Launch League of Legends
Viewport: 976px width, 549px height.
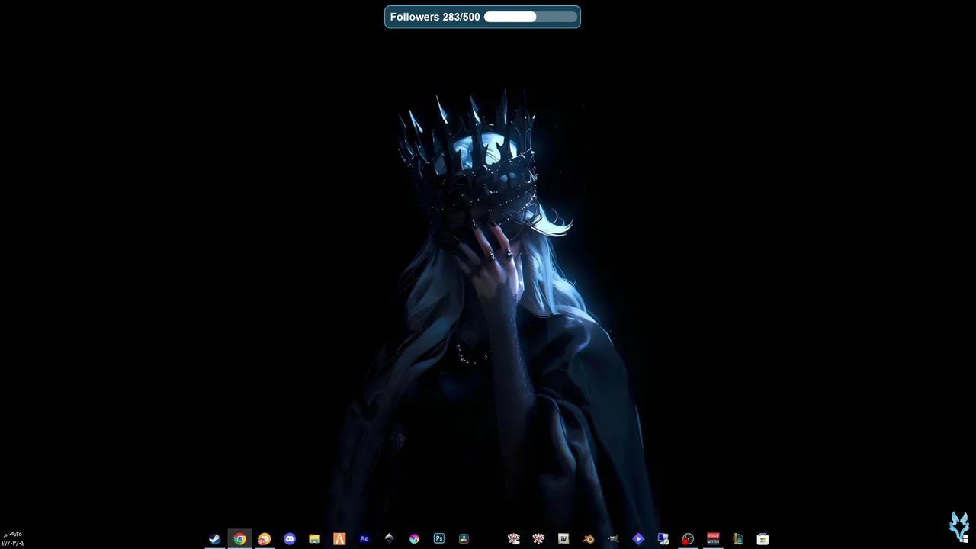pos(737,539)
